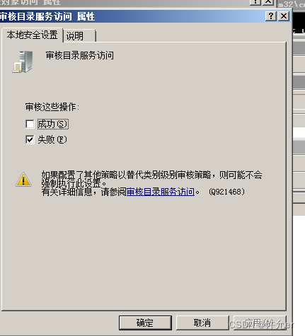This screenshot has height=336, width=305.
Task: Click the 失败(F) label text
Action: click(52, 139)
